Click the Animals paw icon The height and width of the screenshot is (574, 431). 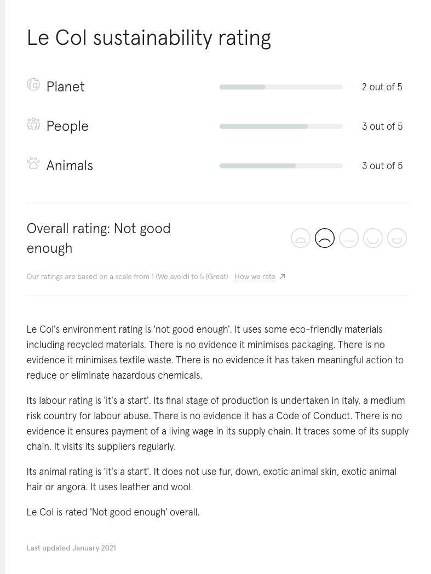click(x=33, y=164)
